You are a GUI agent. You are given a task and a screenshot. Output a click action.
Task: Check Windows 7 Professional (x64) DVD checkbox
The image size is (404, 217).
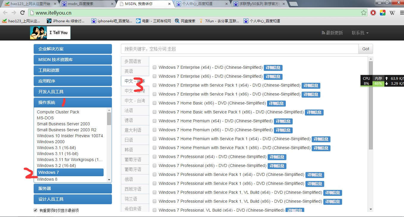[x=155, y=157]
